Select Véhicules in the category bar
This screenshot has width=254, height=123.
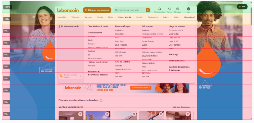tap(75, 17)
